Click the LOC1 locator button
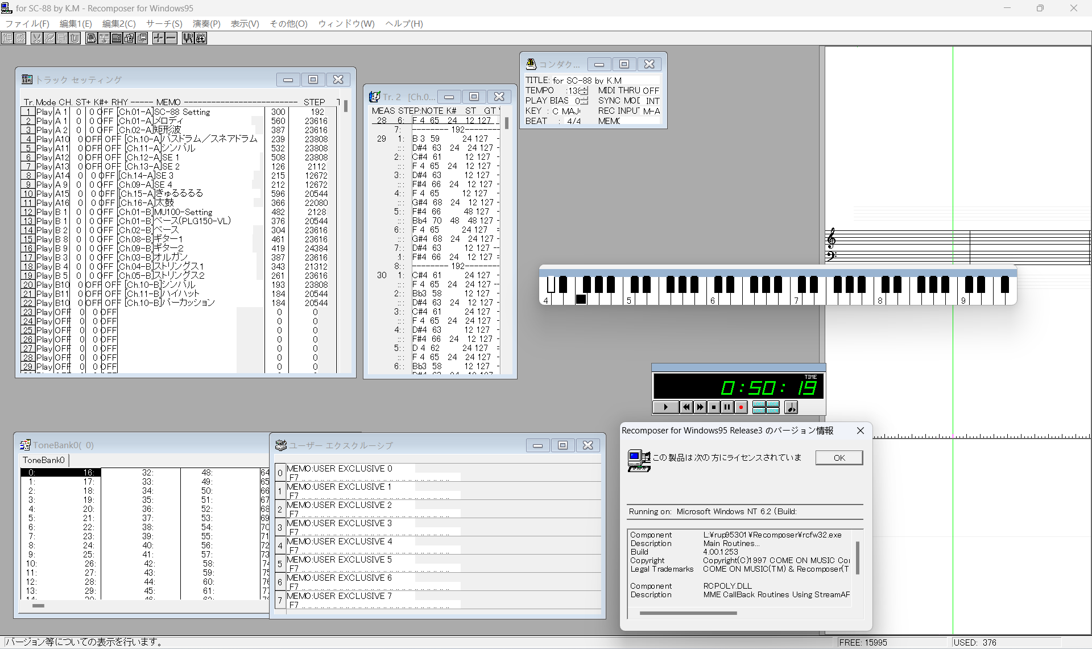The width and height of the screenshot is (1092, 649). coord(759,404)
